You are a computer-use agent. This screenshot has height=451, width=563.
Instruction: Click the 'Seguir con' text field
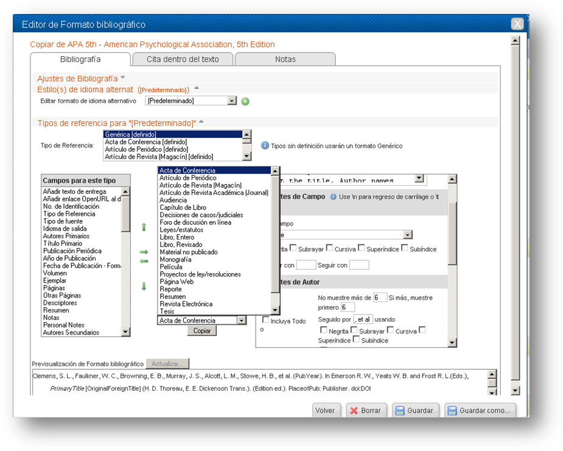(x=359, y=265)
